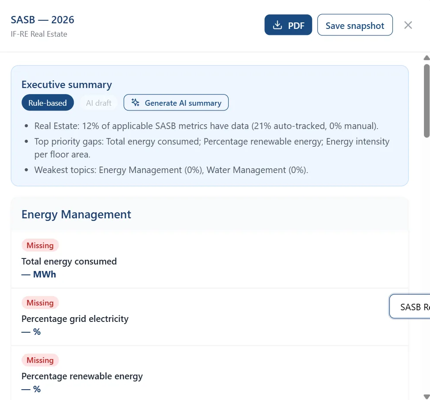Generate an AI summary
This screenshot has height=400, width=430.
click(x=176, y=103)
